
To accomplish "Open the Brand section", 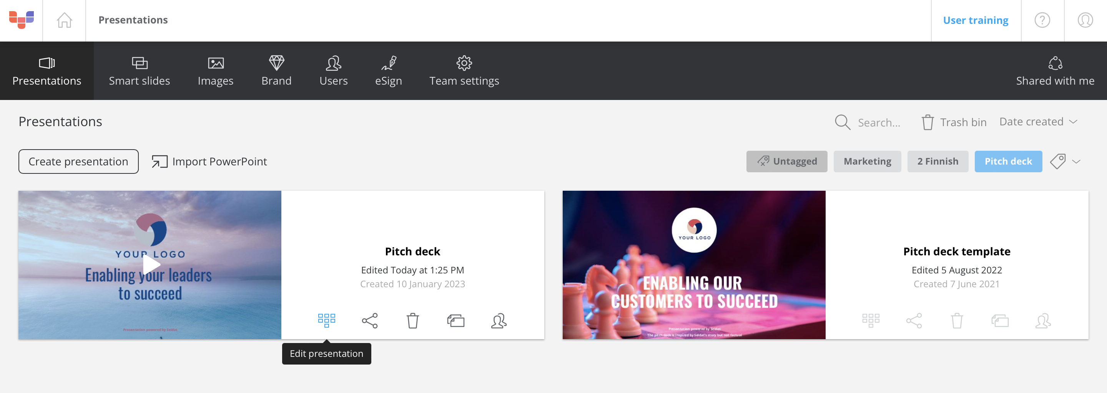I will [276, 71].
